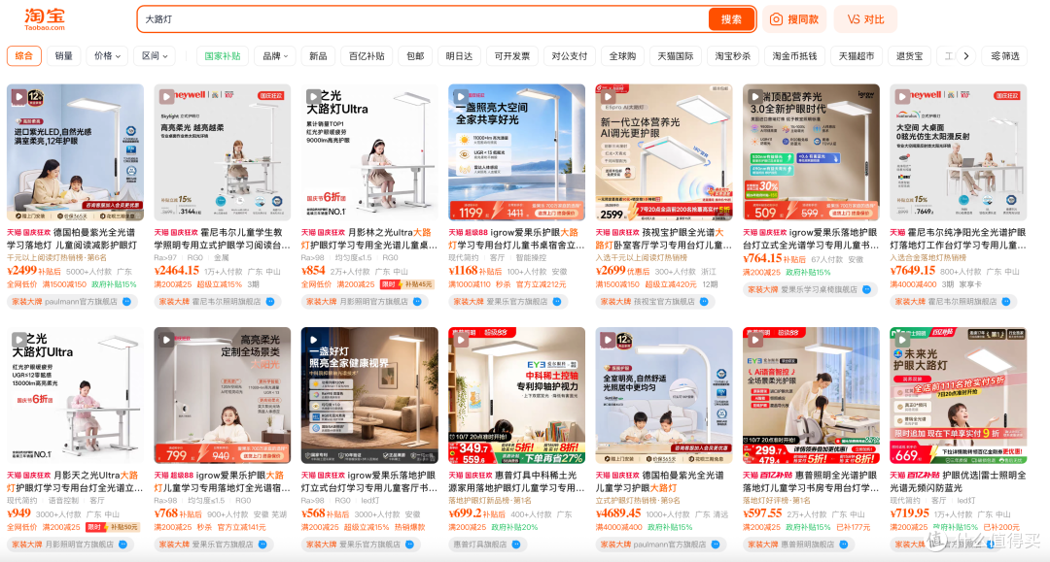Play video on the ¥568 igrow lamp thumbnail
Screen dimensions: 1050x562
coord(313,340)
